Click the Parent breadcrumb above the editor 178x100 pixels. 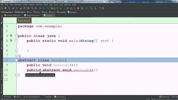[x=24, y=21]
